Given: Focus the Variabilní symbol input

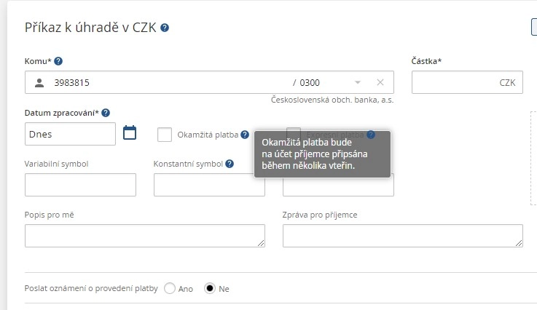Looking at the screenshot, I should (80, 185).
